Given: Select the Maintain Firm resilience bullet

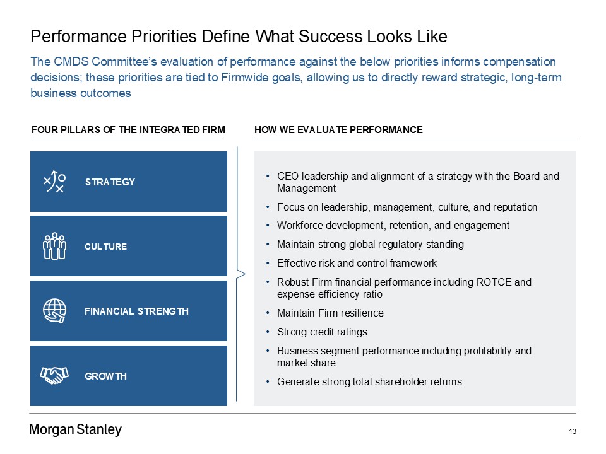Looking at the screenshot, I should click(330, 313).
